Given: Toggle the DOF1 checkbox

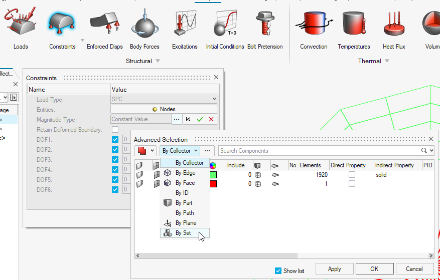Looking at the screenshot, I should coord(115,140).
